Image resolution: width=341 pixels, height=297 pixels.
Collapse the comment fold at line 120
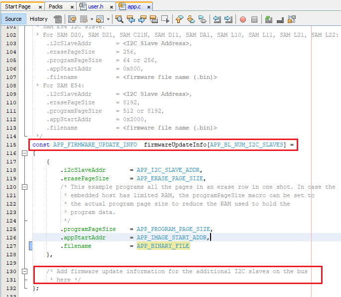coord(25,187)
